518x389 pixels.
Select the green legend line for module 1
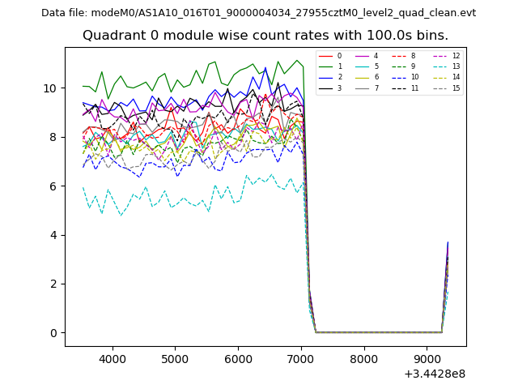pyautogui.click(x=325, y=66)
